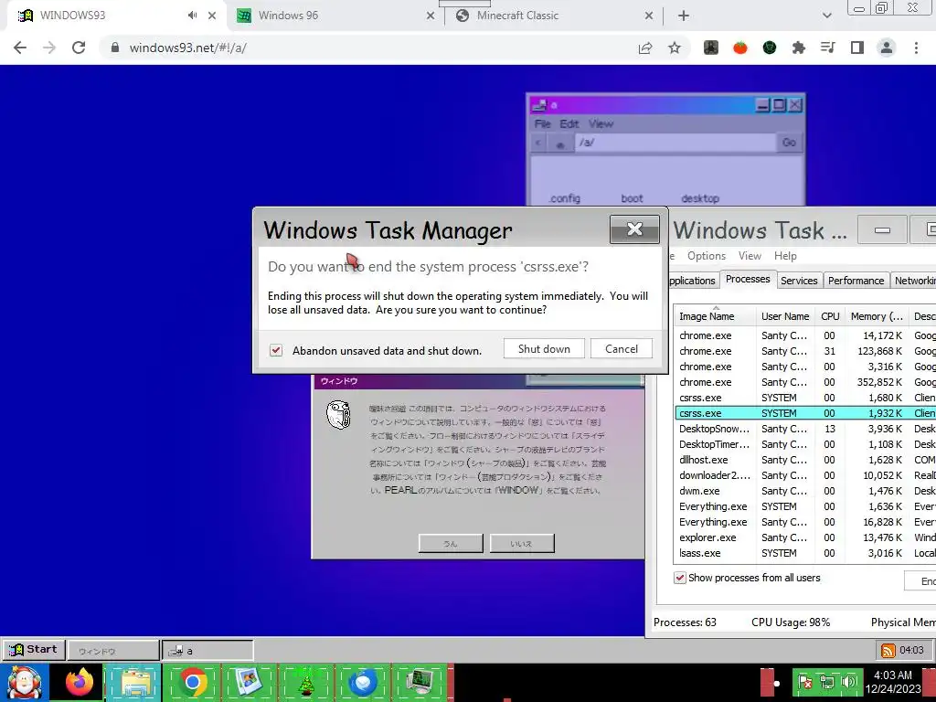Open a new browser tab with plus
The image size is (936, 702).
point(684,16)
